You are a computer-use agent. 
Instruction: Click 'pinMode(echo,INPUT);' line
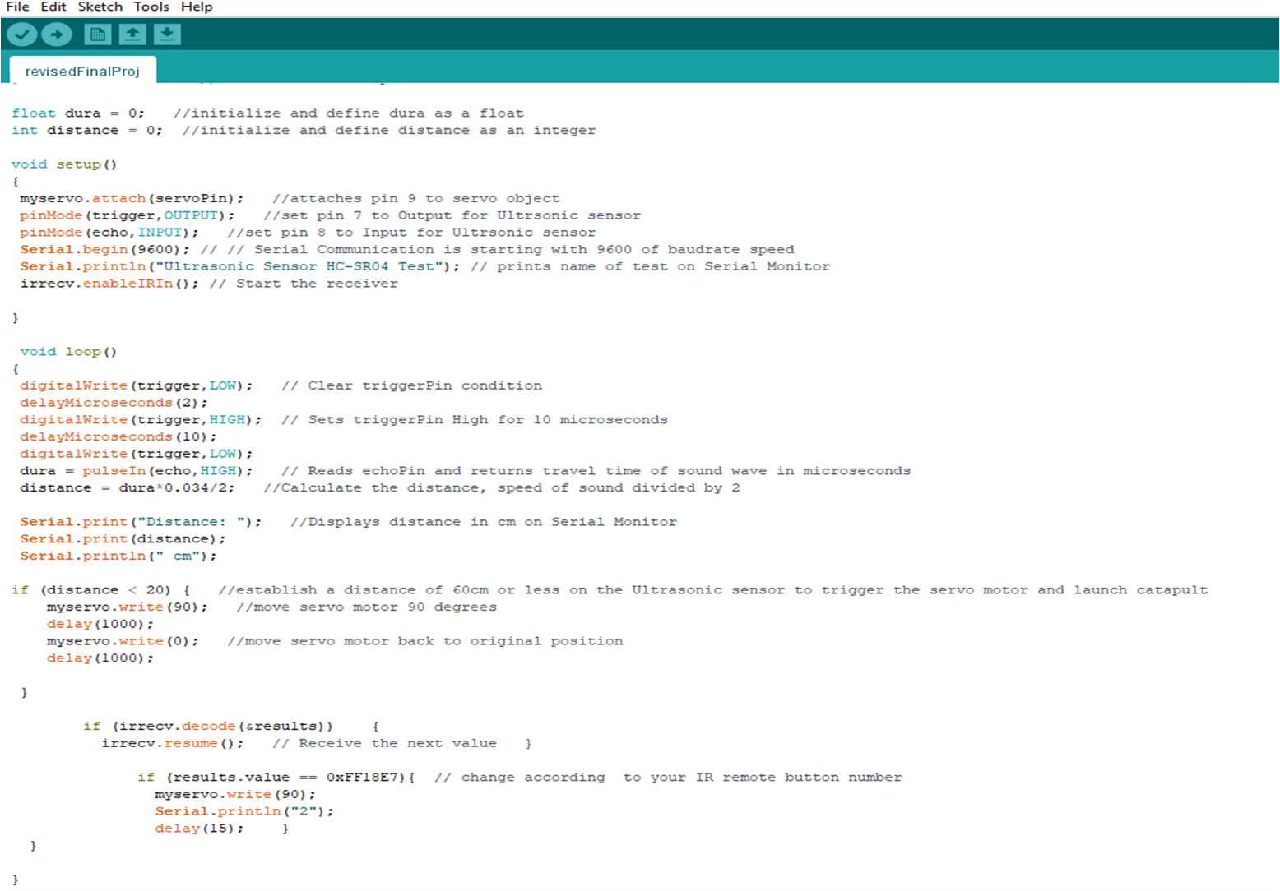109,233
